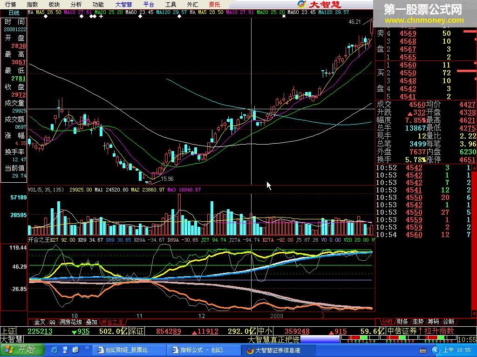Click the star event marker near MA60 label
The height and width of the screenshot is (357, 477).
tap(284, 16)
